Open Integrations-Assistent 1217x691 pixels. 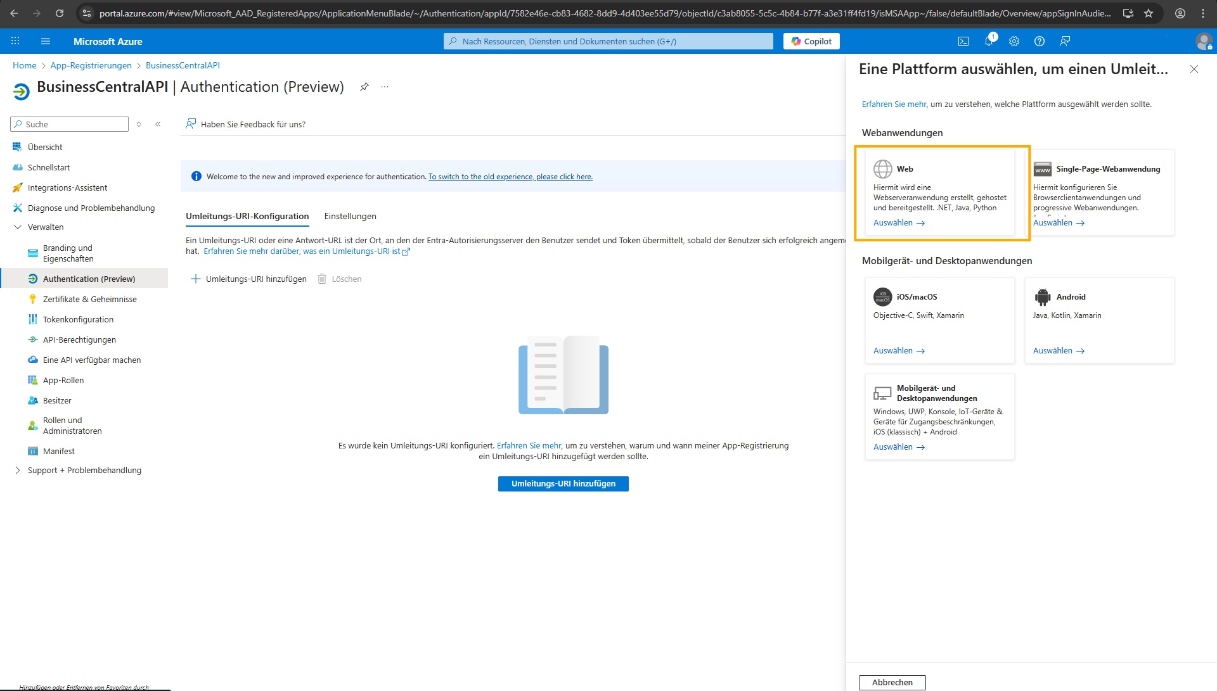coord(67,187)
